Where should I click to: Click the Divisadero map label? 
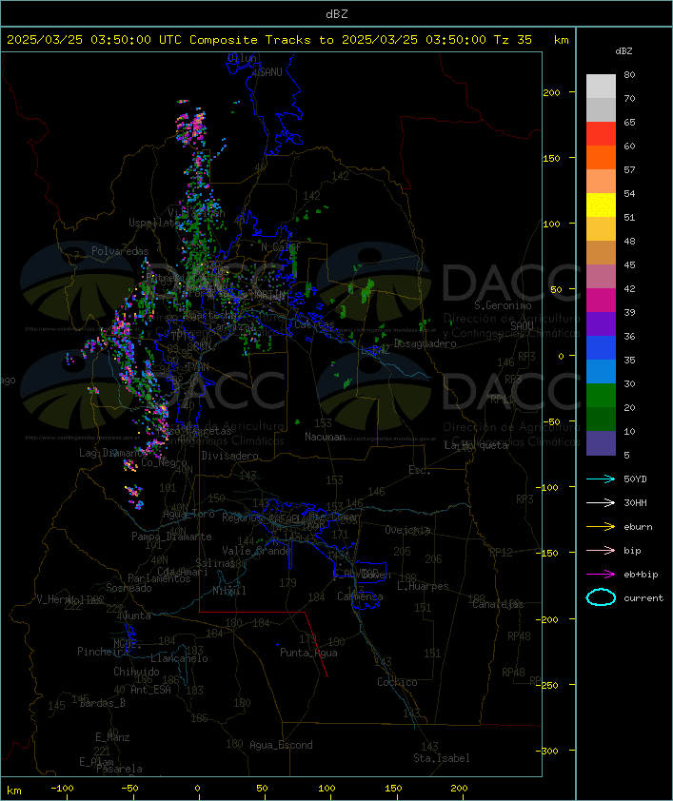pyautogui.click(x=230, y=456)
